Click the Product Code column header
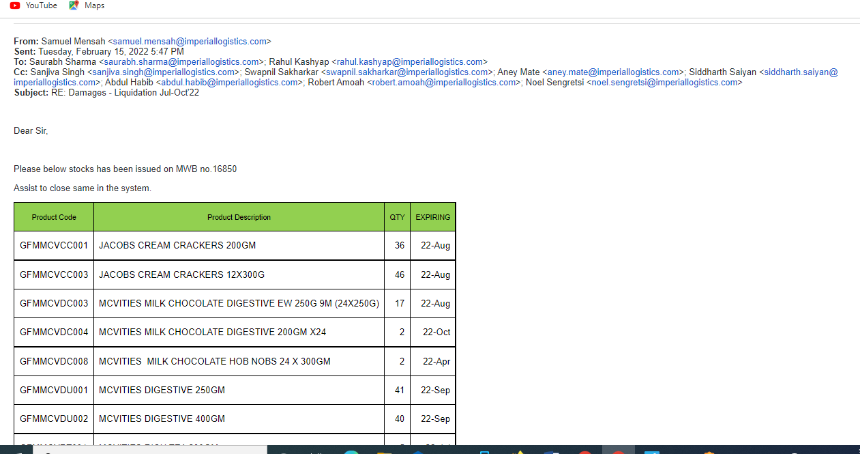 (54, 217)
